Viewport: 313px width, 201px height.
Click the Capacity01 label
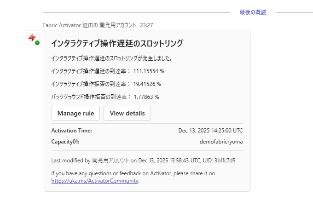pyautogui.click(x=65, y=142)
